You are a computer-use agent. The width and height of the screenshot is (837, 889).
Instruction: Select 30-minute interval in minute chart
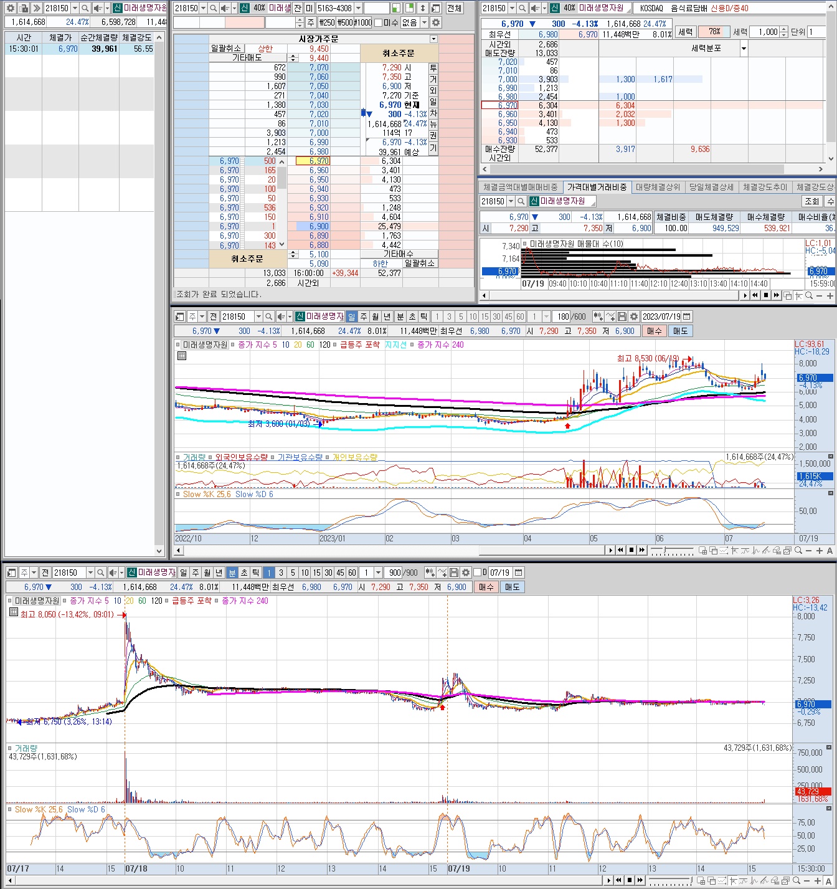[328, 573]
